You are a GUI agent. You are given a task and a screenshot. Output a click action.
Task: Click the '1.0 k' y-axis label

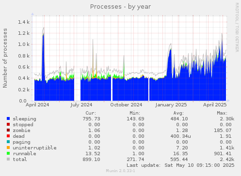tap(24, 44)
